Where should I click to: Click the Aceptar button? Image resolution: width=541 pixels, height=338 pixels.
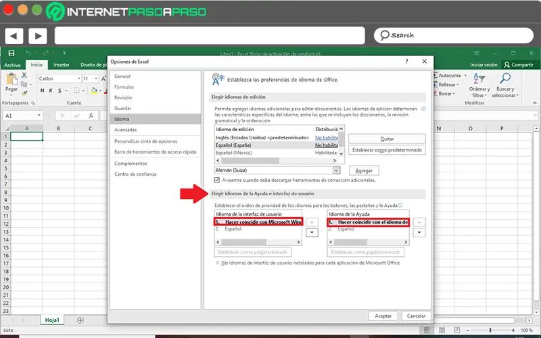383,316
